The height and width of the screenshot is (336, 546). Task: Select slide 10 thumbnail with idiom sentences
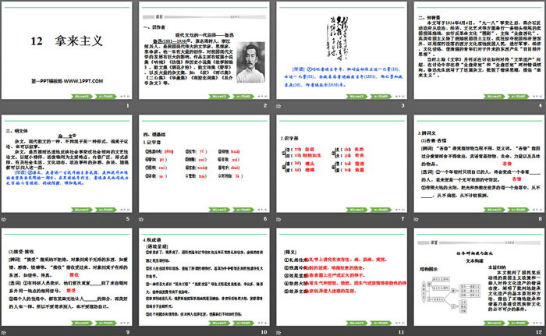click(x=204, y=278)
